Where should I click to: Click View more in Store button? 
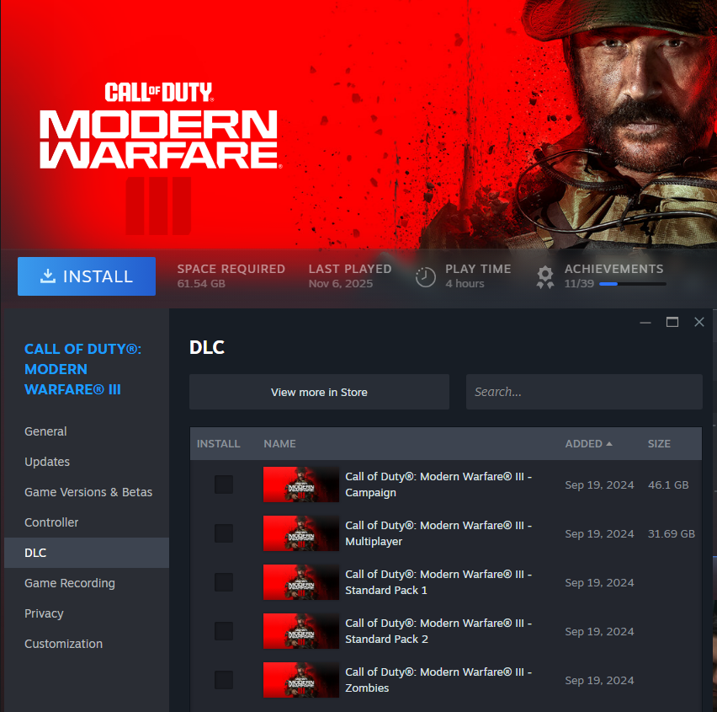(319, 392)
